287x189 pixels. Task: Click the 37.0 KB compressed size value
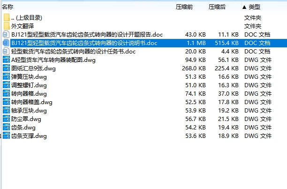pos(228,93)
